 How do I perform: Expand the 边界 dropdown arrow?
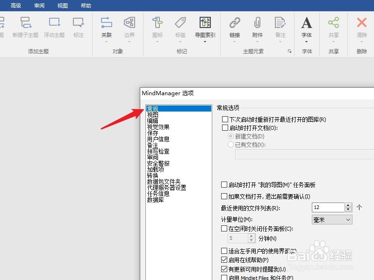click(x=129, y=42)
